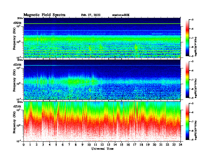The image size is (215, 166).
Task: Click the date 'Feb. 27, 2022'
Action: [91, 15]
